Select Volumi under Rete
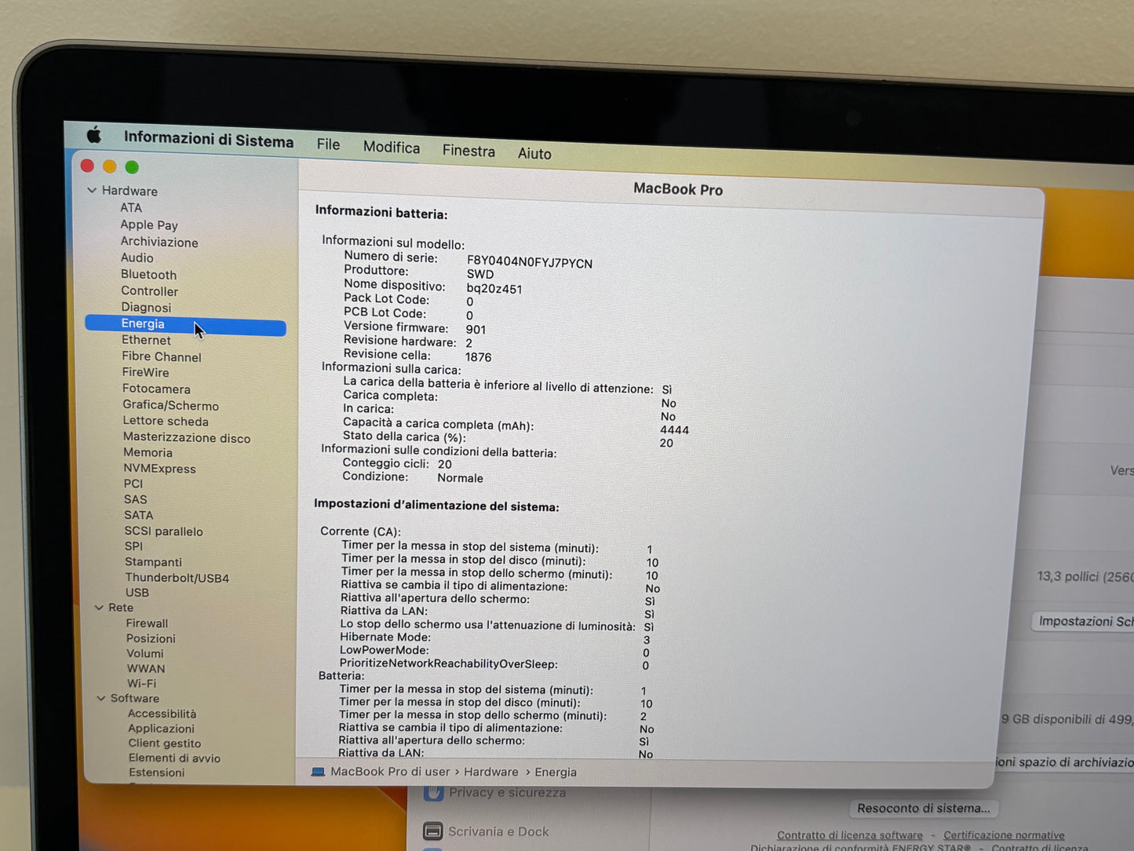 click(x=145, y=654)
